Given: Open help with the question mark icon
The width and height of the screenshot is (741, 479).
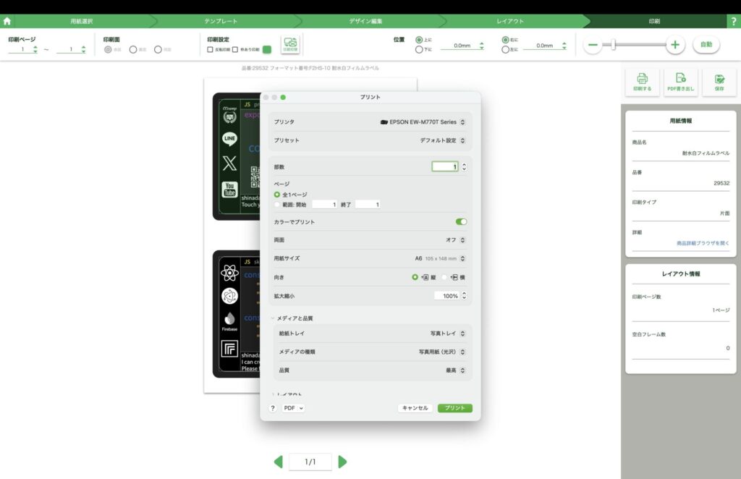Looking at the screenshot, I should tap(734, 22).
